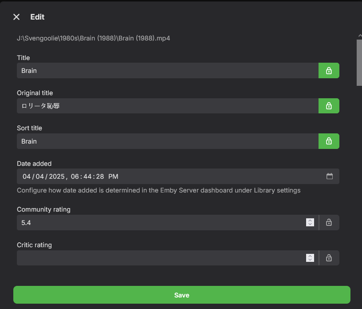Viewport: 362px width, 309px height.
Task: Select the year 2025 in Date added
Action: click(x=57, y=177)
